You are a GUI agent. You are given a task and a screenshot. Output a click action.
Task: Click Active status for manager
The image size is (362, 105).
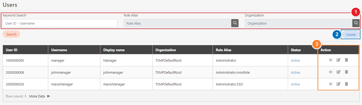point(295,60)
